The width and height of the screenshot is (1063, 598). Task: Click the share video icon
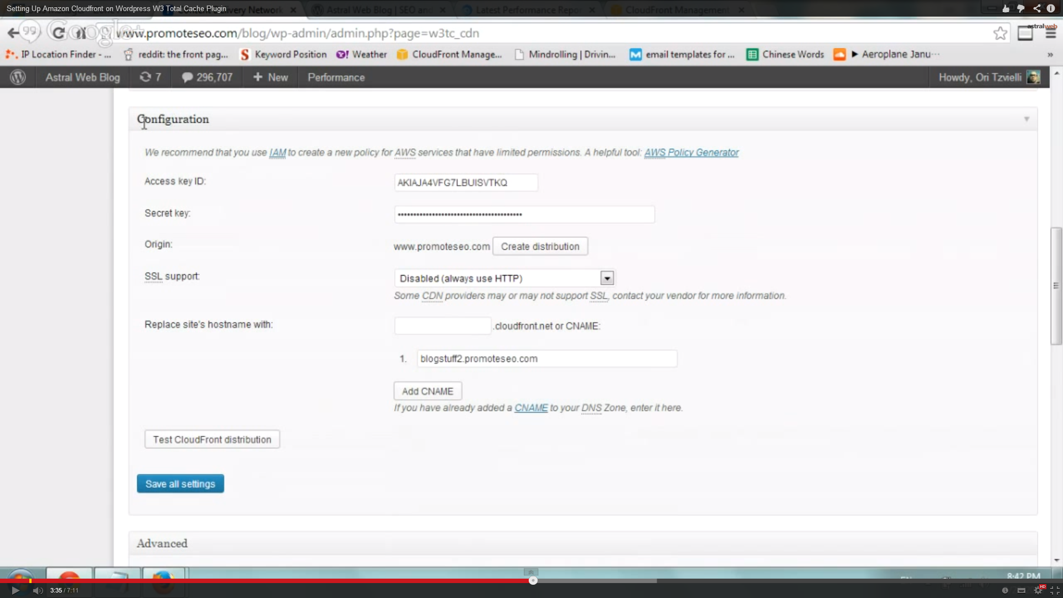1036,8
